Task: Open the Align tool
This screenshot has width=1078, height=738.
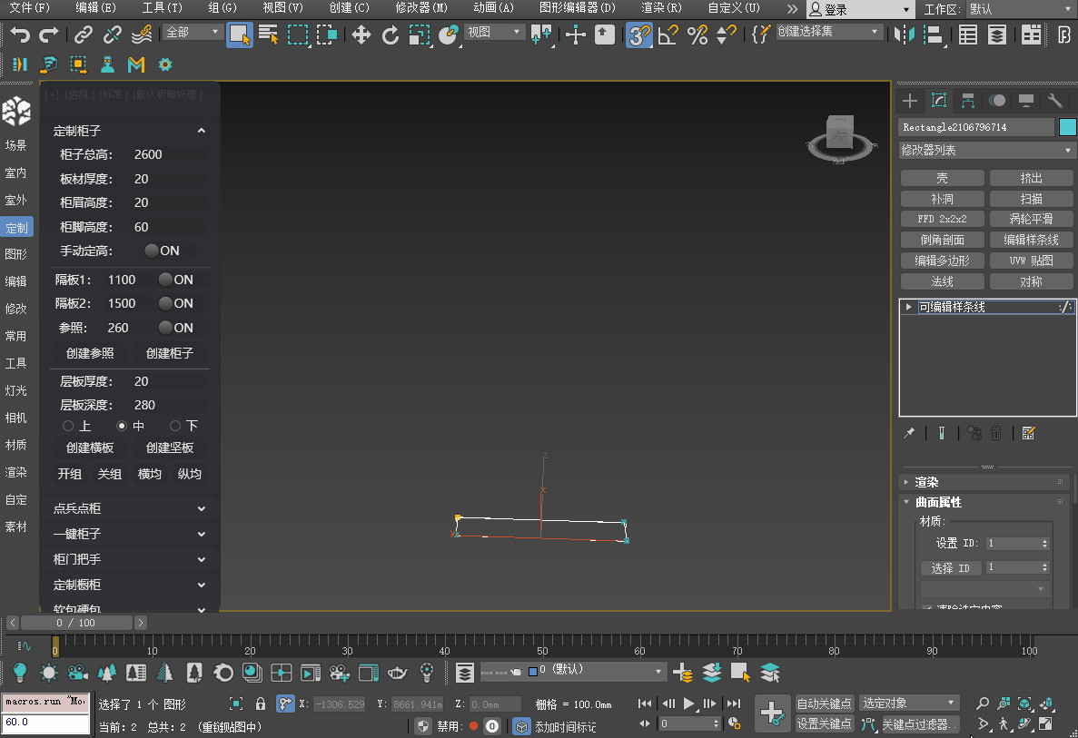Action: tap(933, 34)
